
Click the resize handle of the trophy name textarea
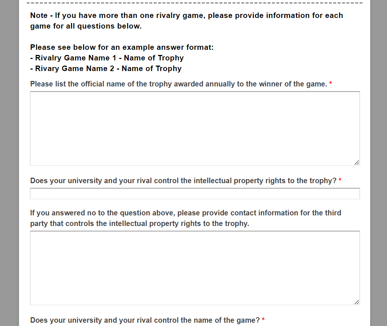(357, 162)
